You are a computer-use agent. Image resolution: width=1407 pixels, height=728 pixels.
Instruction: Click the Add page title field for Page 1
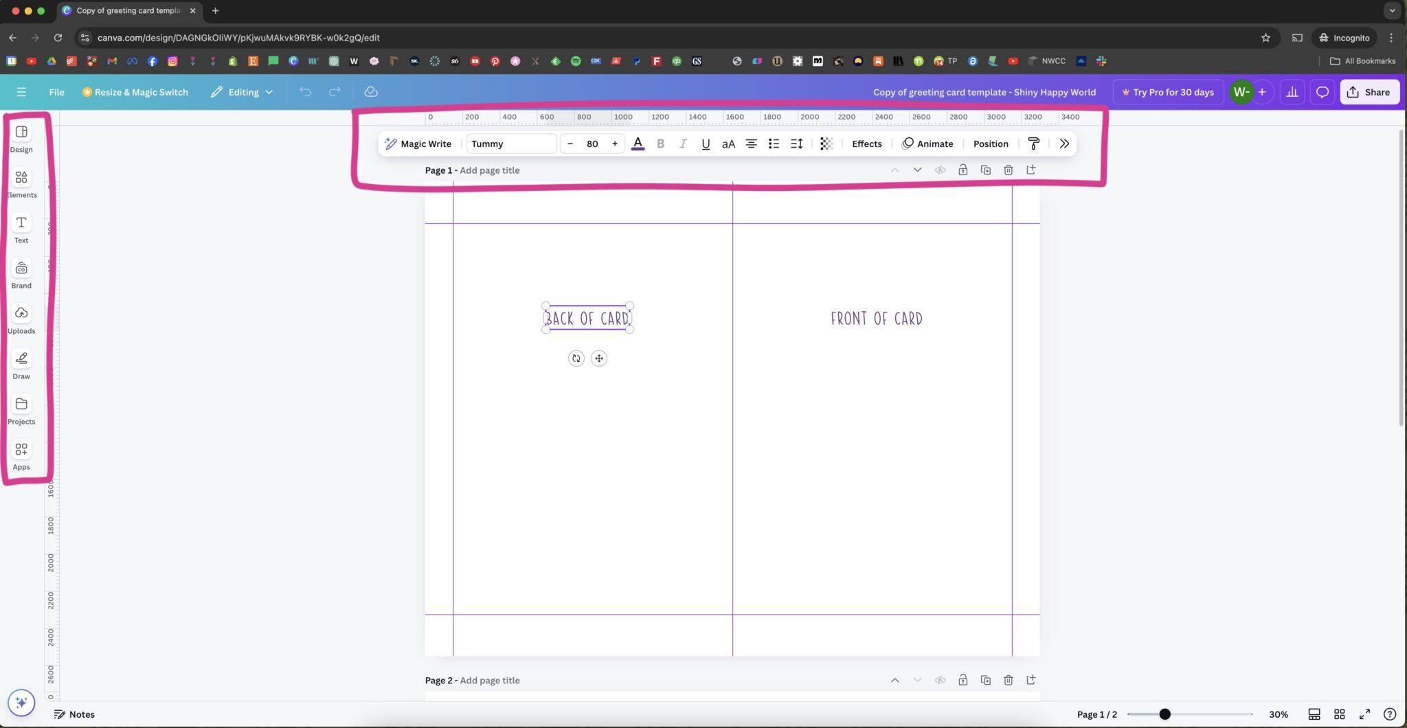[x=489, y=170]
